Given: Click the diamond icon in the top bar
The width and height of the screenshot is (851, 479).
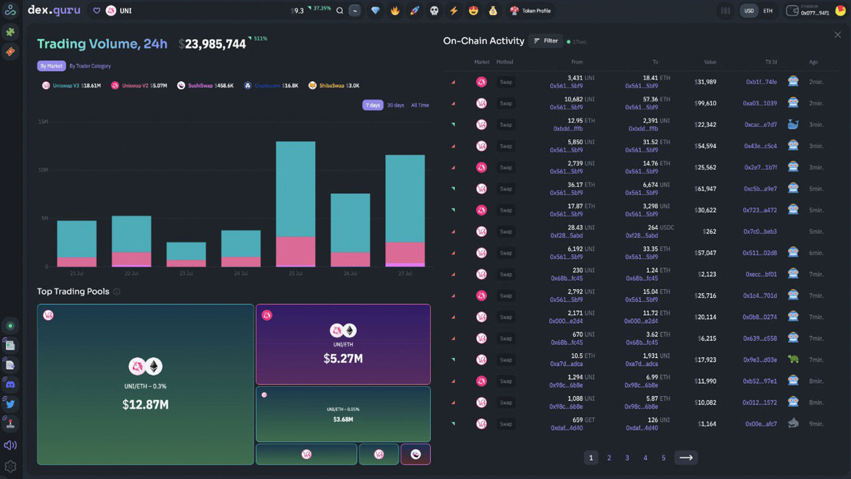Looking at the screenshot, I should pos(376,11).
